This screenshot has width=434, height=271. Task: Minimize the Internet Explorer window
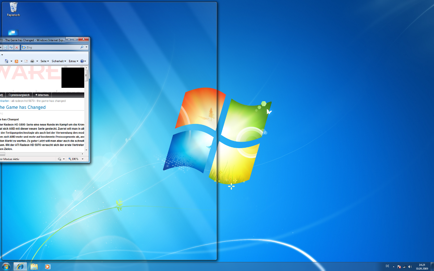[69, 39]
